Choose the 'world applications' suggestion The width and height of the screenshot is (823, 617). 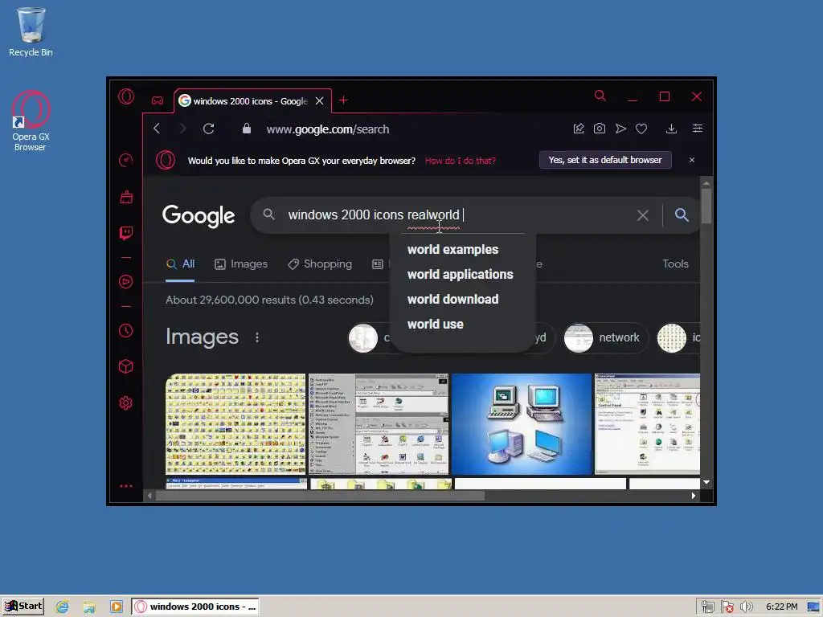[461, 275]
